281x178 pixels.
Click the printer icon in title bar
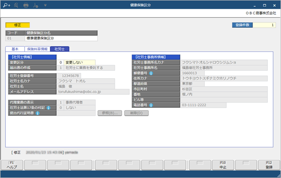point(26,5)
